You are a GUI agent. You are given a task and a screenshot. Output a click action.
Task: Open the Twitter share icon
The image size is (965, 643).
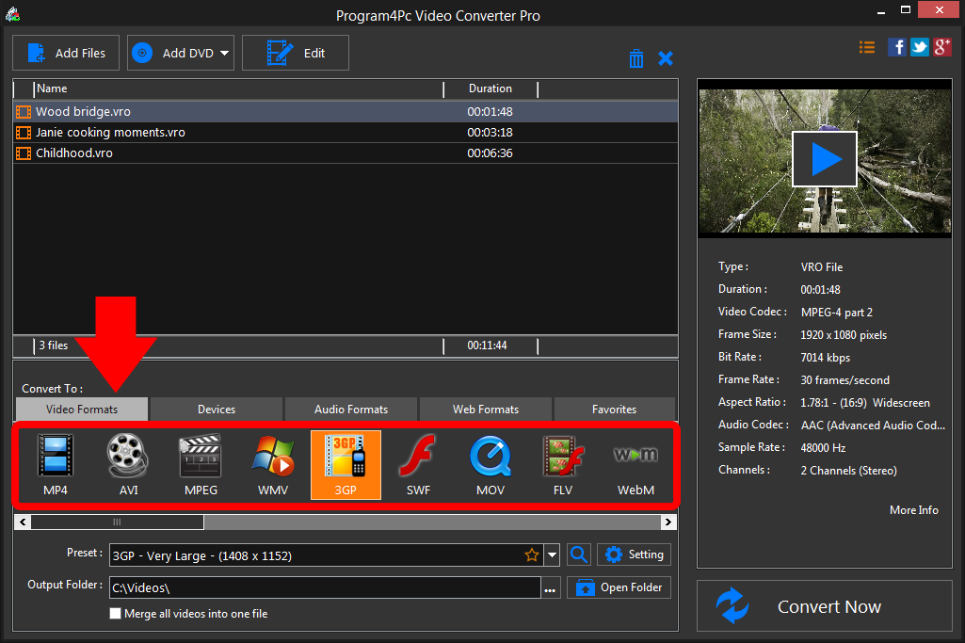coord(919,47)
